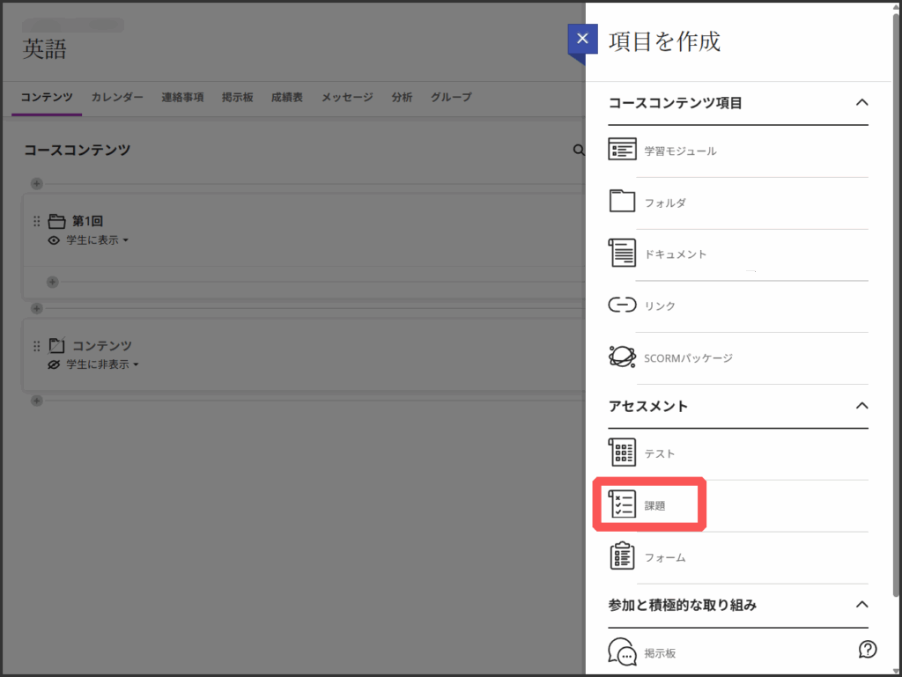The width and height of the screenshot is (902, 677).
Task: Collapse the コースコンテンツ項目 section
Action: click(x=862, y=102)
